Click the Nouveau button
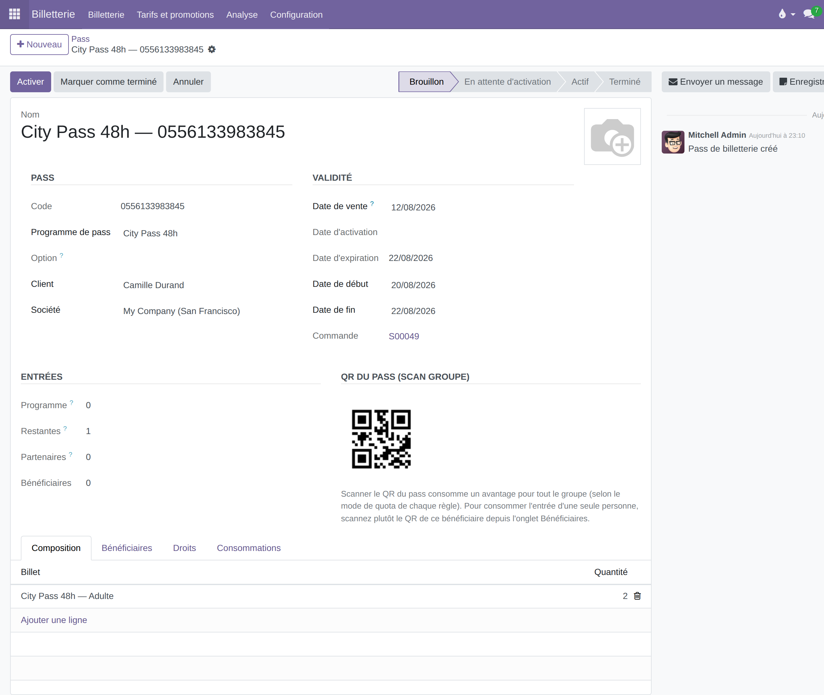824x695 pixels. [x=39, y=45]
